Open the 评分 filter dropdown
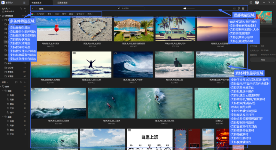The width and height of the screenshot is (276, 150). (72, 14)
